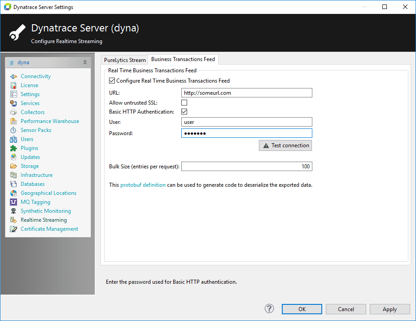The width and height of the screenshot is (416, 321).
Task: Click the green Plugins puzzle icon
Action: tap(13, 148)
